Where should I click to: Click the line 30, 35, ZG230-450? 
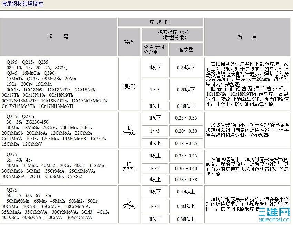tap(28, 122)
